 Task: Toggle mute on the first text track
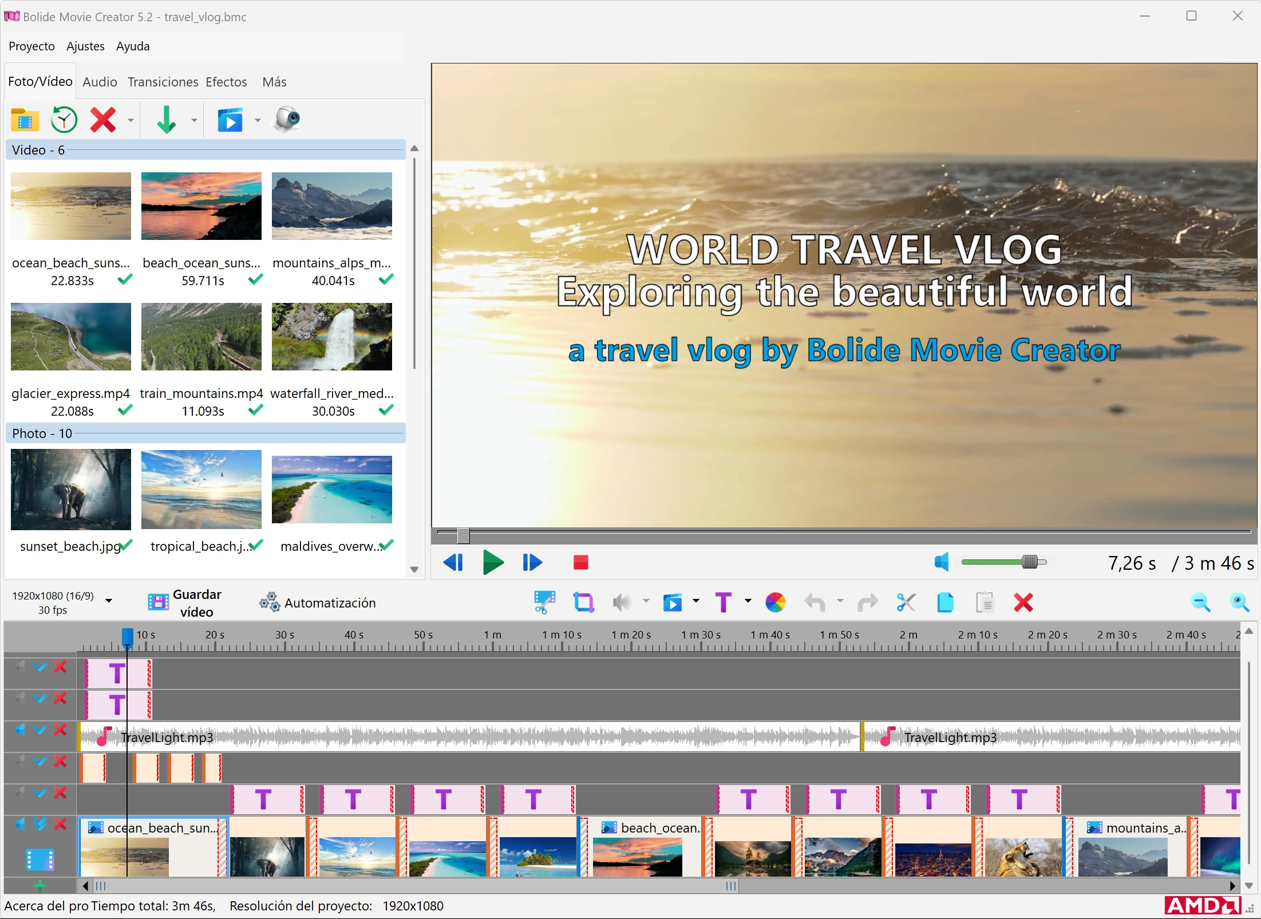[20, 667]
